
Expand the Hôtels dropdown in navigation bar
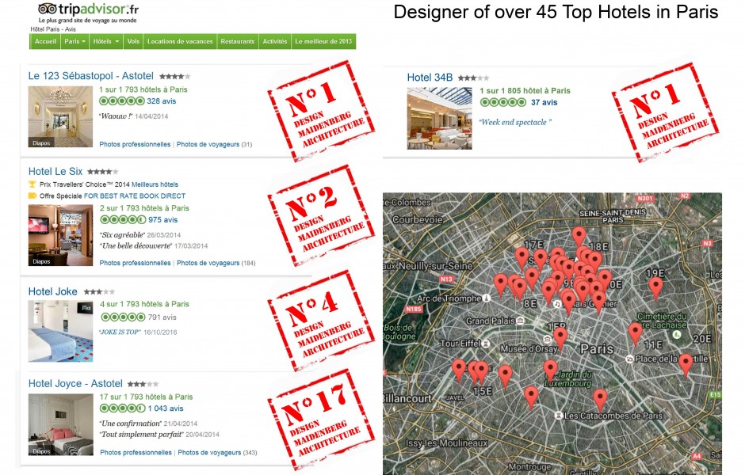point(106,42)
